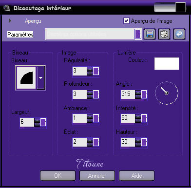Open the Intensité slider popup button
Viewport: 191px width, 188px height.
tap(144, 118)
